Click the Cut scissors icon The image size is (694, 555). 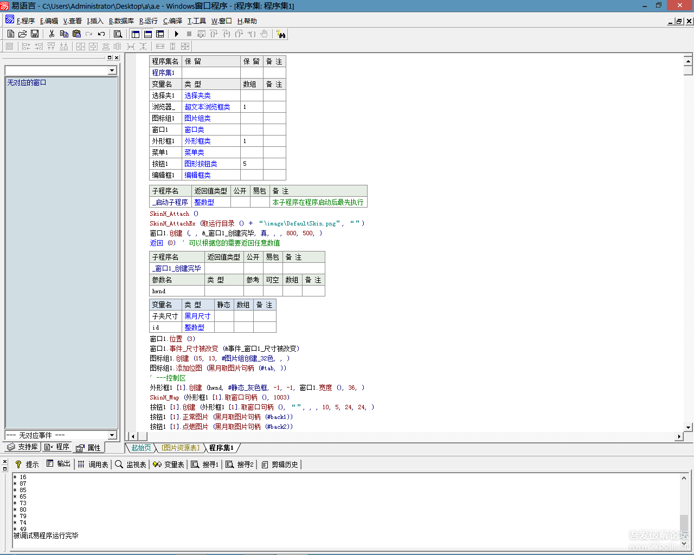(x=52, y=34)
